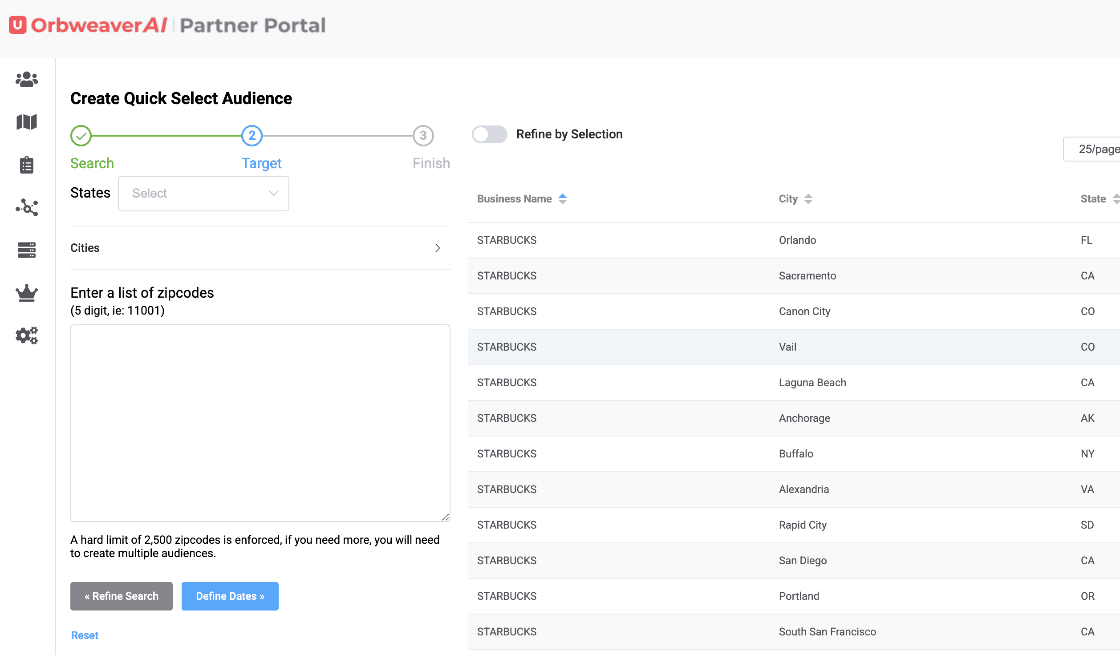Click the server stack sidebar icon
1120x655 pixels.
[x=27, y=250]
